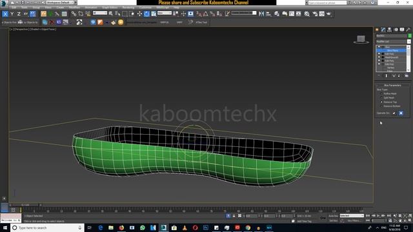This screenshot has width=413, height=232.
Task: Open the Material Editor
Action: 307,14
